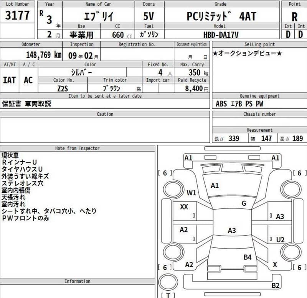
Task: Expand the Information section header
Action: [78, 281]
